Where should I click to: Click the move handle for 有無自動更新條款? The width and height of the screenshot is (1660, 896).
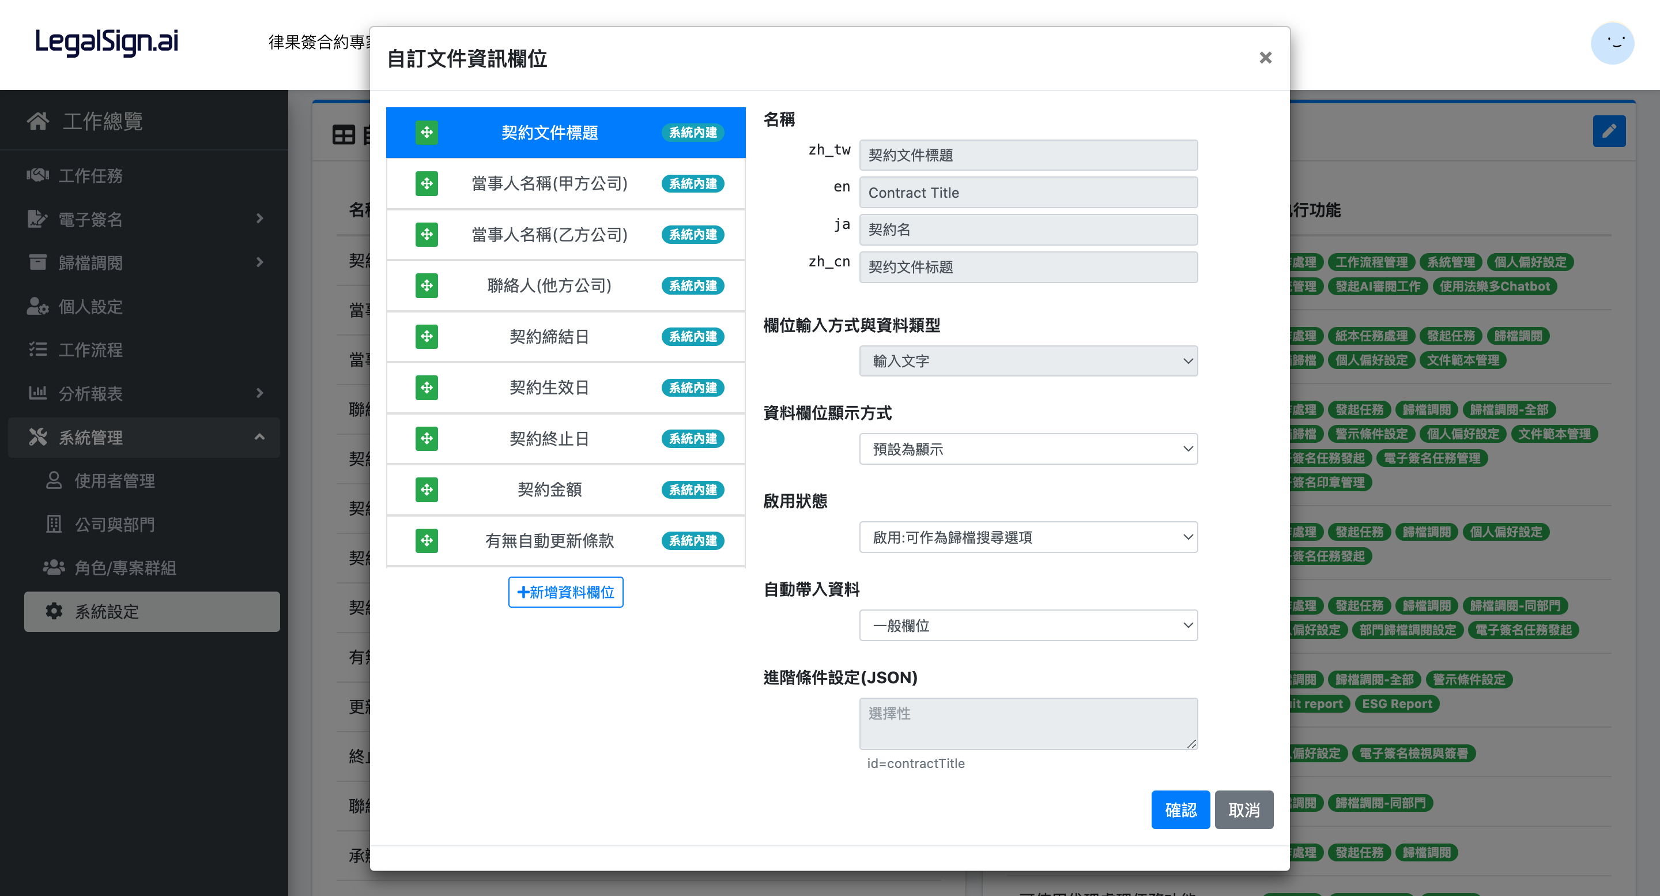pyautogui.click(x=426, y=540)
